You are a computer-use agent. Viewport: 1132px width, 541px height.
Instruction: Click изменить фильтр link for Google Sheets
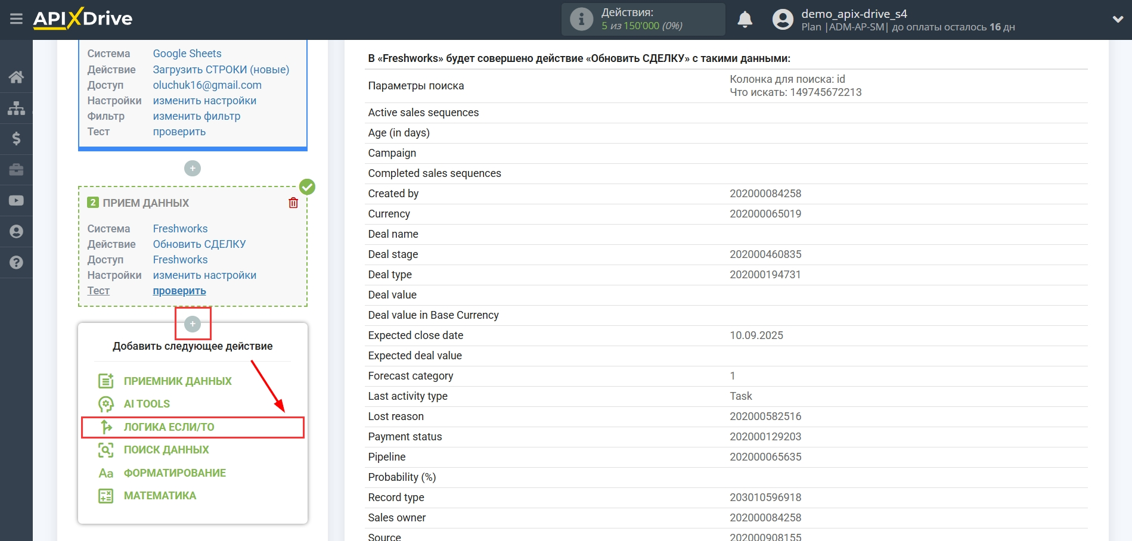197,116
